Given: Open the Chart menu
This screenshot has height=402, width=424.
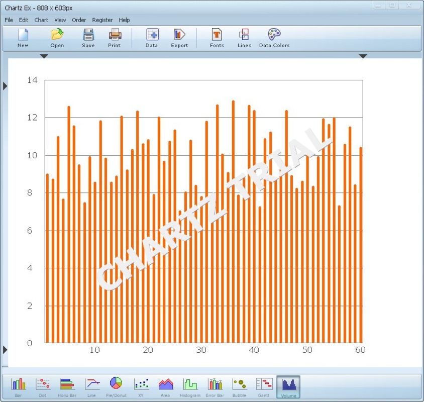Looking at the screenshot, I should (x=41, y=20).
